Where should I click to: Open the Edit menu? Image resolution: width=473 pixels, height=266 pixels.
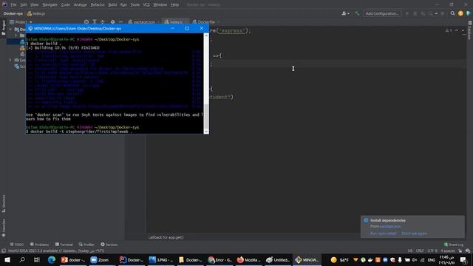pos(23,4)
